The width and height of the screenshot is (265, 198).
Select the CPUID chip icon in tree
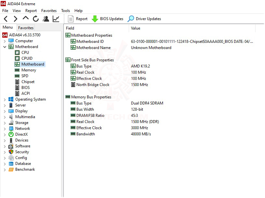coord(17,58)
